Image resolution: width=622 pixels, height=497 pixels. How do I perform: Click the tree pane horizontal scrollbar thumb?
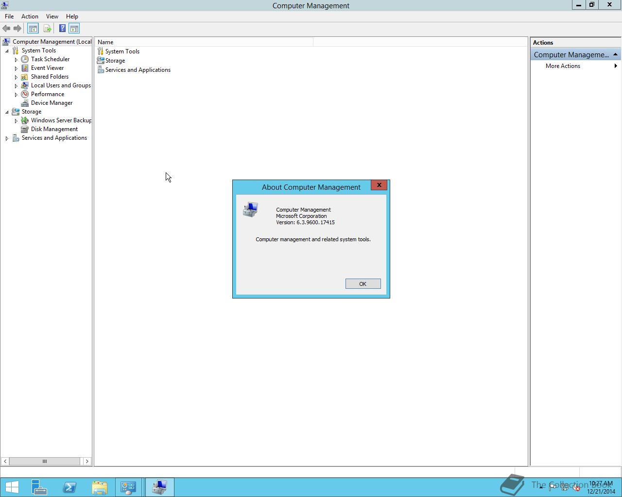coord(45,461)
